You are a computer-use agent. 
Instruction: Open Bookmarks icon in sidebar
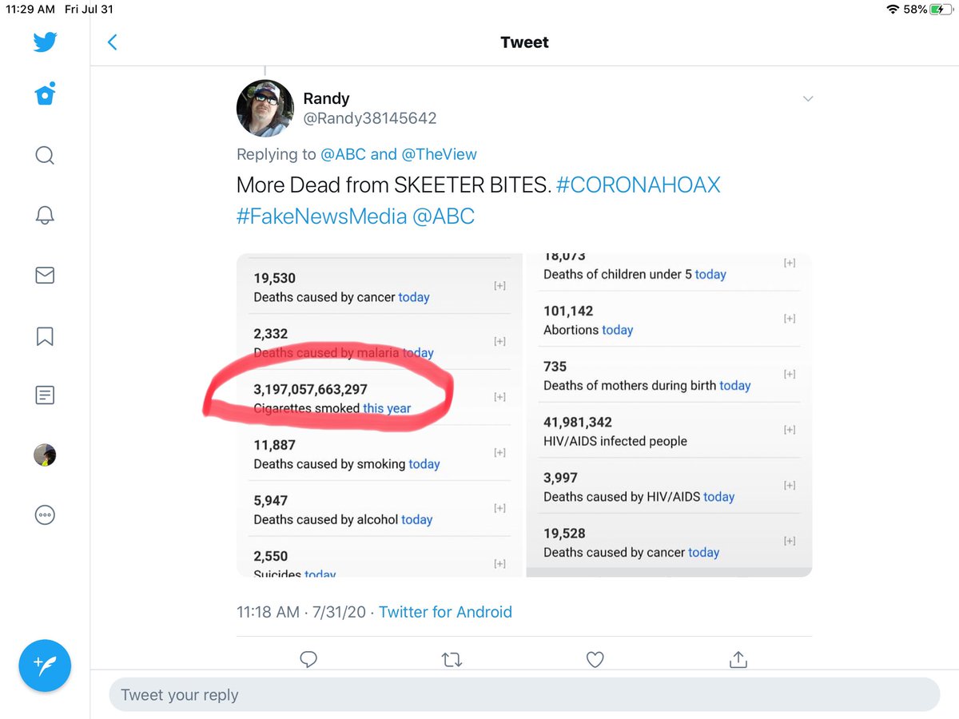(x=45, y=336)
